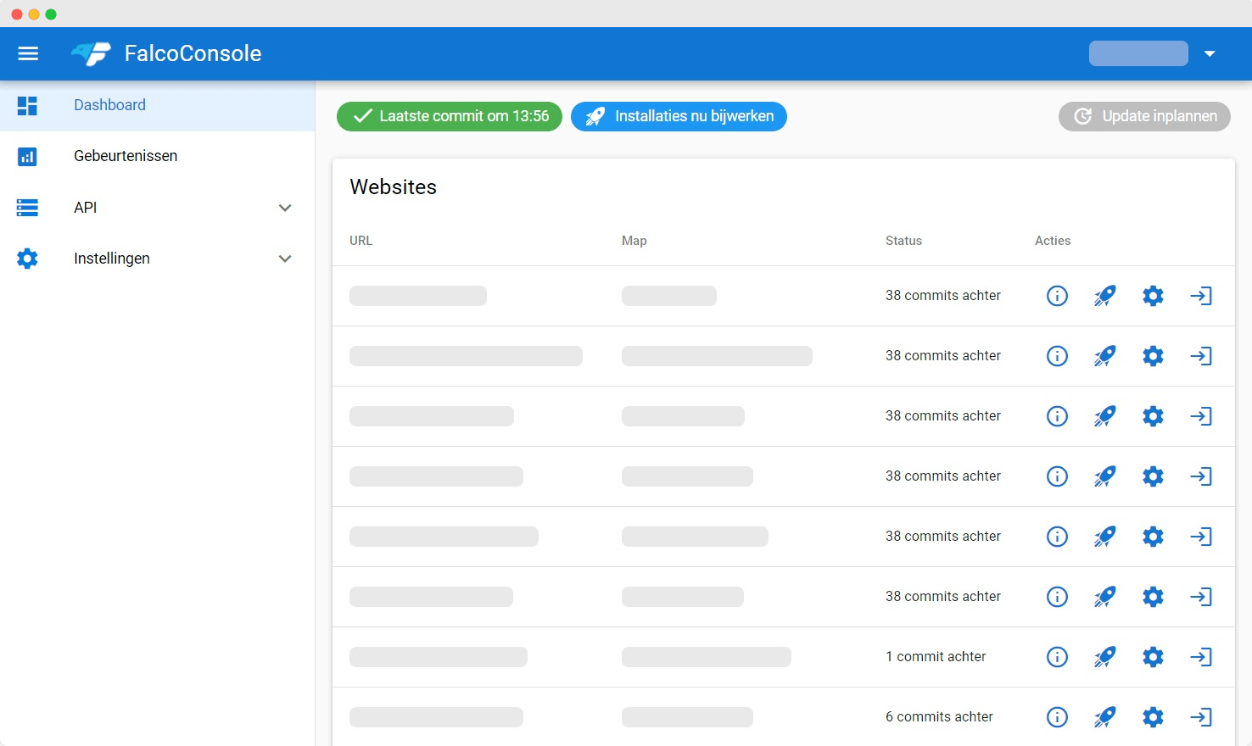Show info icon for the first website row
The height and width of the screenshot is (746, 1252).
[x=1057, y=296]
